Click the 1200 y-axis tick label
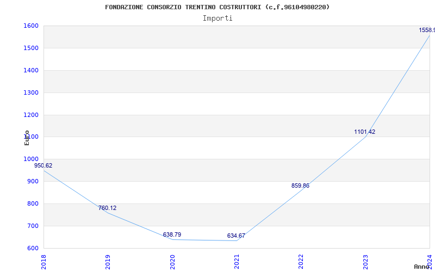This screenshot has width=435, height=272. click(31, 115)
